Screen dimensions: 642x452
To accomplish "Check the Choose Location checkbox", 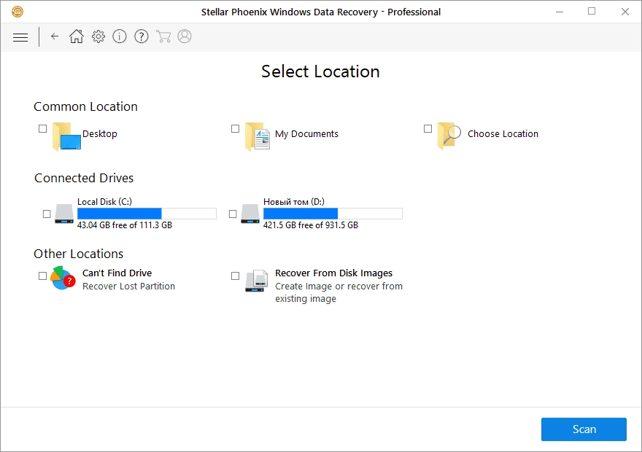I will (428, 128).
